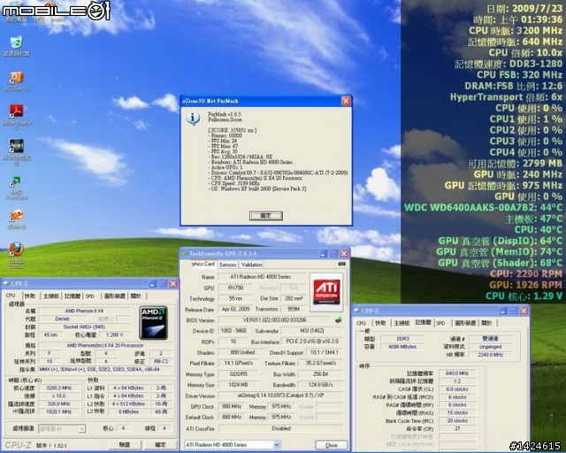Screen dimensions: 566x453
Task: Click the 確定 button in FurMark dialog
Action: (266, 216)
